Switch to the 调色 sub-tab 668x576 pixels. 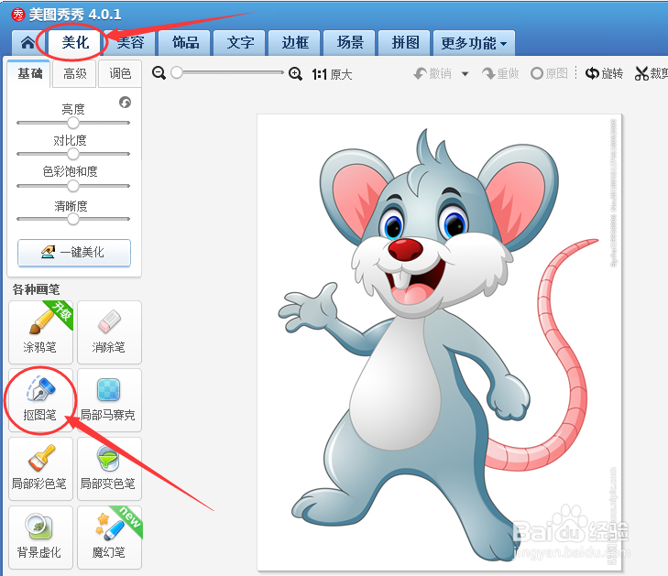tap(120, 73)
